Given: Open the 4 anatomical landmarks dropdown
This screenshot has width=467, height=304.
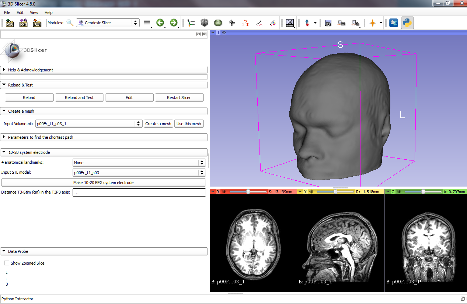Looking at the screenshot, I should pyautogui.click(x=139, y=163).
